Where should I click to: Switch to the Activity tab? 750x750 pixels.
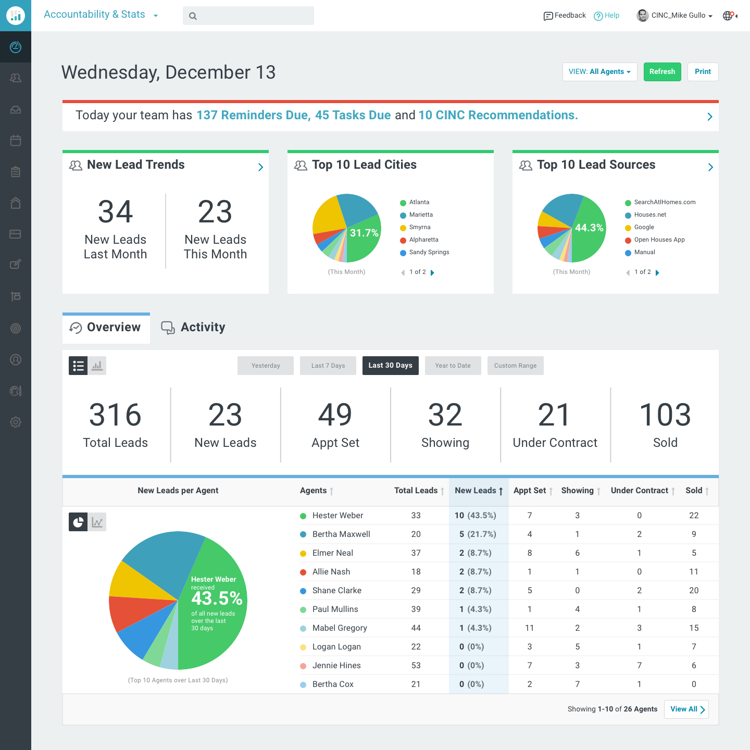coord(193,328)
